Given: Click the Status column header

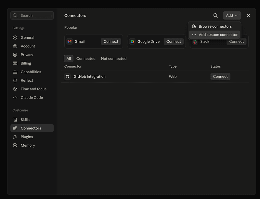Looking at the screenshot, I should pyautogui.click(x=215, y=66).
